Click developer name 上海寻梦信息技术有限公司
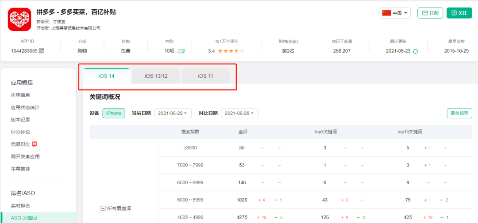This screenshot has width=478, height=223. point(76,28)
